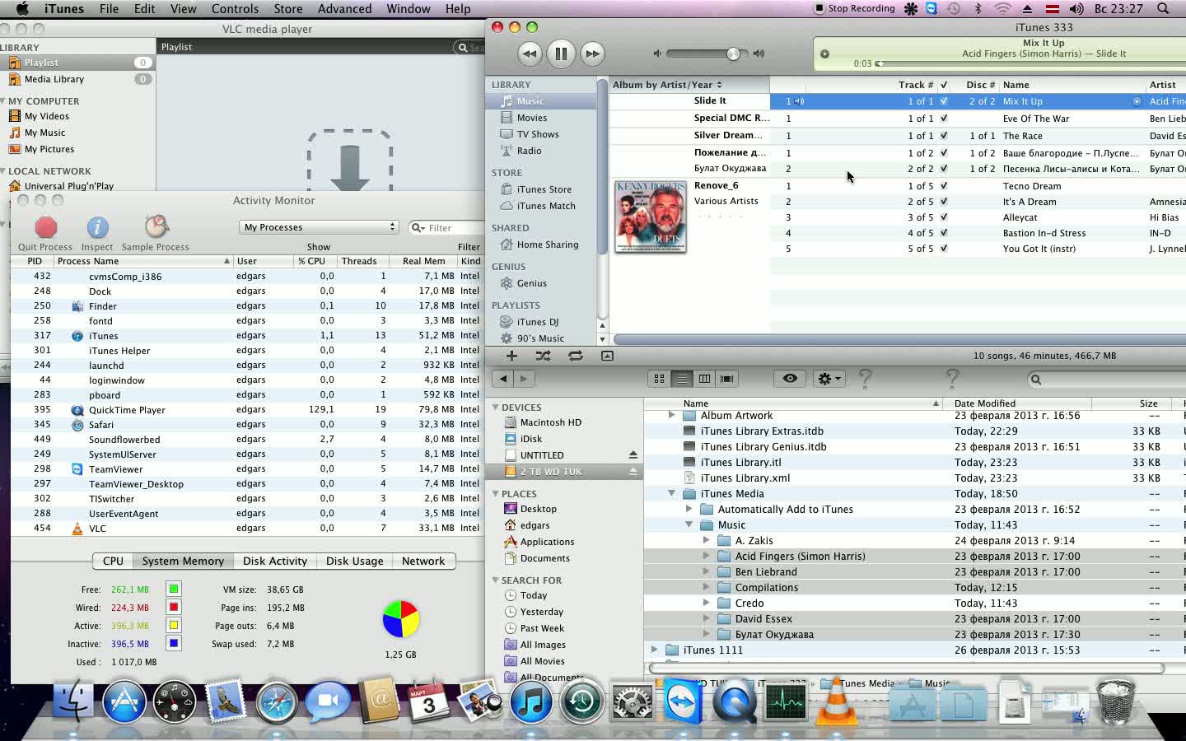The height and width of the screenshot is (741, 1186).
Task: Open VLC cone icon in Dock
Action: point(836,702)
